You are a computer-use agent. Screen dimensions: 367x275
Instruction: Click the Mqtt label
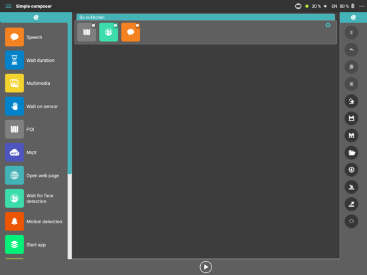31,153
